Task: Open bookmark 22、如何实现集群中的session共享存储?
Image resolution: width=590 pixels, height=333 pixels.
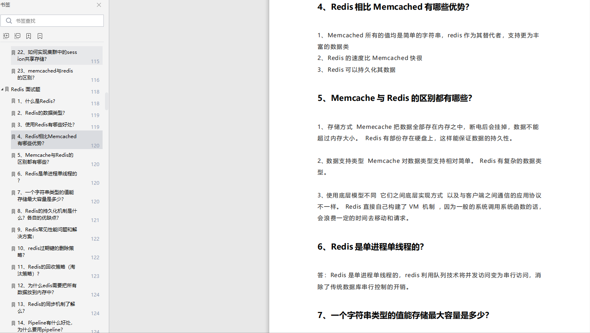Action: 47,55
